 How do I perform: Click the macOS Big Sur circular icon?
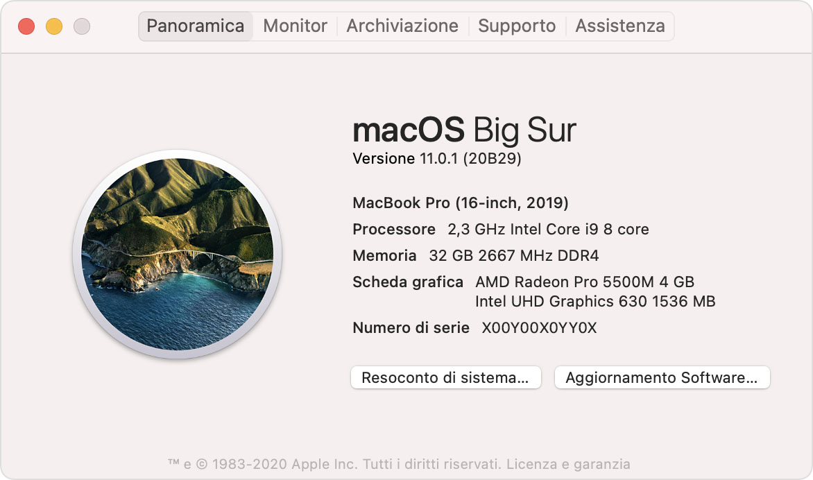click(x=177, y=254)
